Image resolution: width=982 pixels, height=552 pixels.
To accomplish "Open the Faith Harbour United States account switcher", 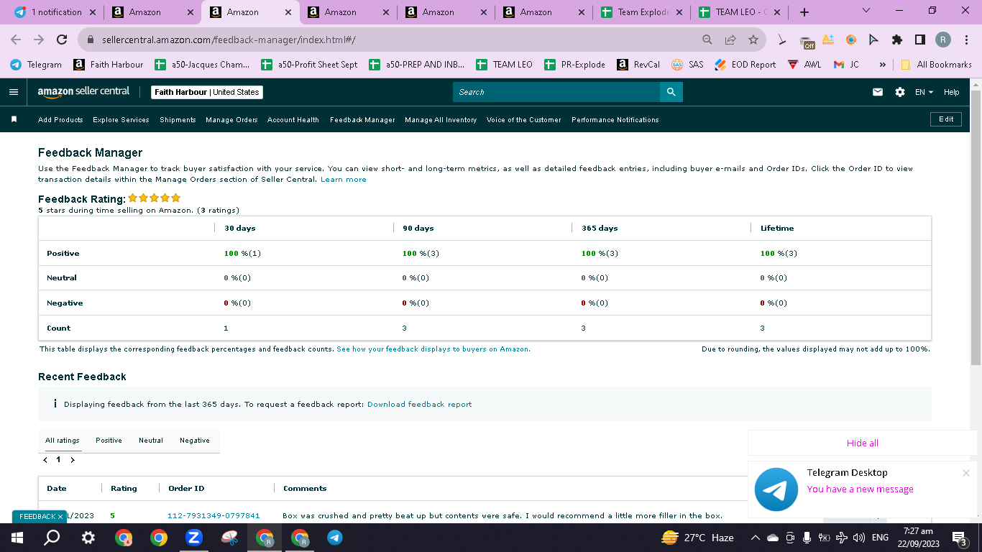I will [x=207, y=92].
